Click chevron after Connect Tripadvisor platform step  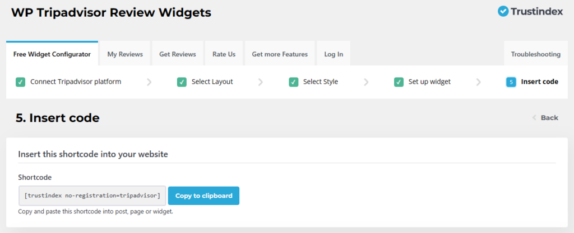coord(149,82)
